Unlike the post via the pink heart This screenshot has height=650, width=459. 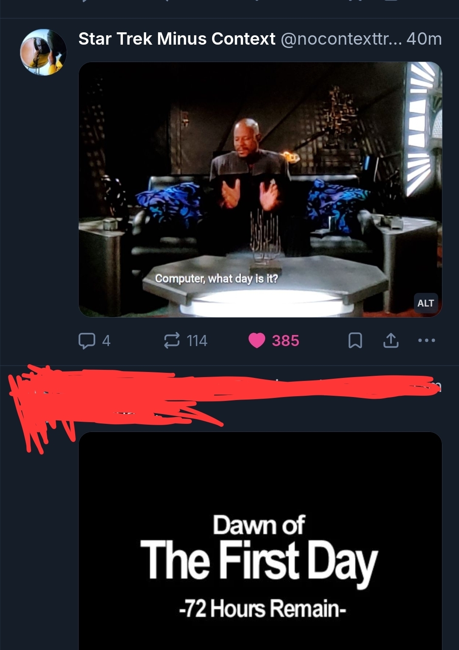(x=257, y=341)
